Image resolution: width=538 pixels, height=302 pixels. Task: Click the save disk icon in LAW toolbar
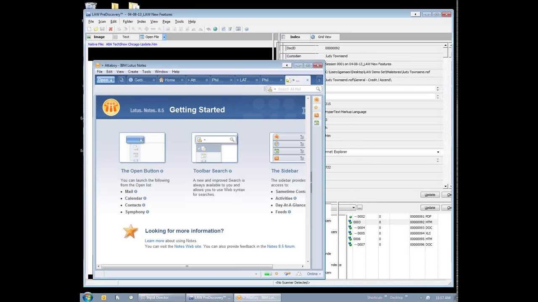click(102, 29)
